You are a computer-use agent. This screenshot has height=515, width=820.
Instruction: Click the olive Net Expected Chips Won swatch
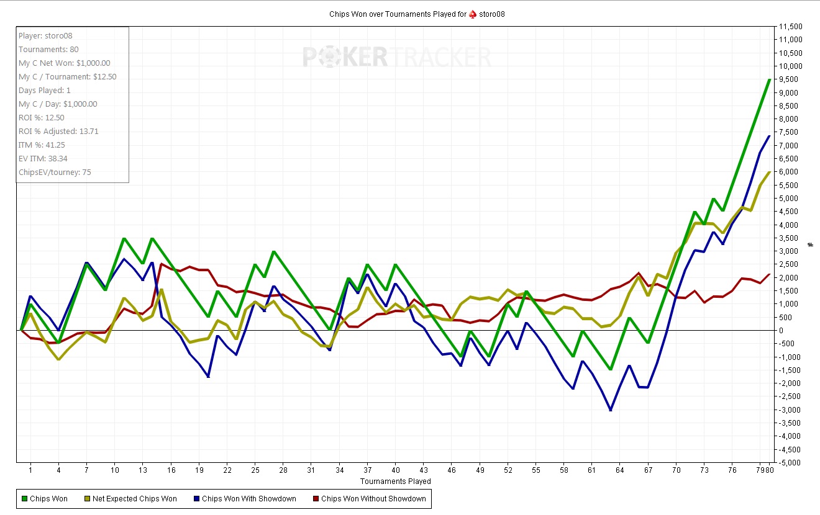click(86, 499)
